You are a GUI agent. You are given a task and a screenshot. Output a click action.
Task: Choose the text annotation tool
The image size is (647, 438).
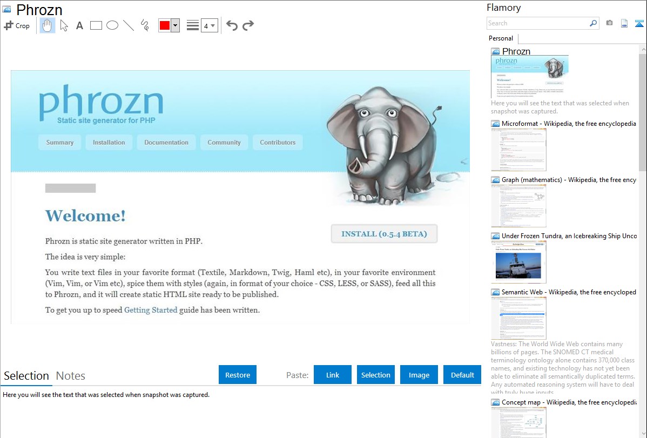(x=79, y=25)
